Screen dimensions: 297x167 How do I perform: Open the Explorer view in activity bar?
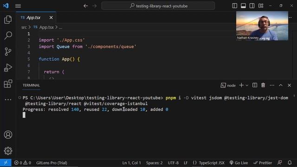tap(8, 19)
